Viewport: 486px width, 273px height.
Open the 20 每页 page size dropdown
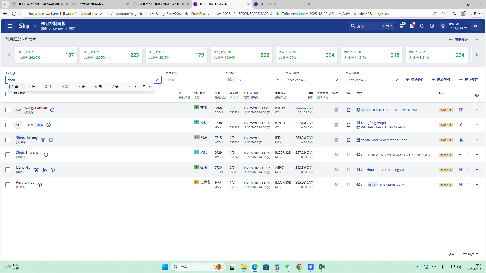point(471,254)
